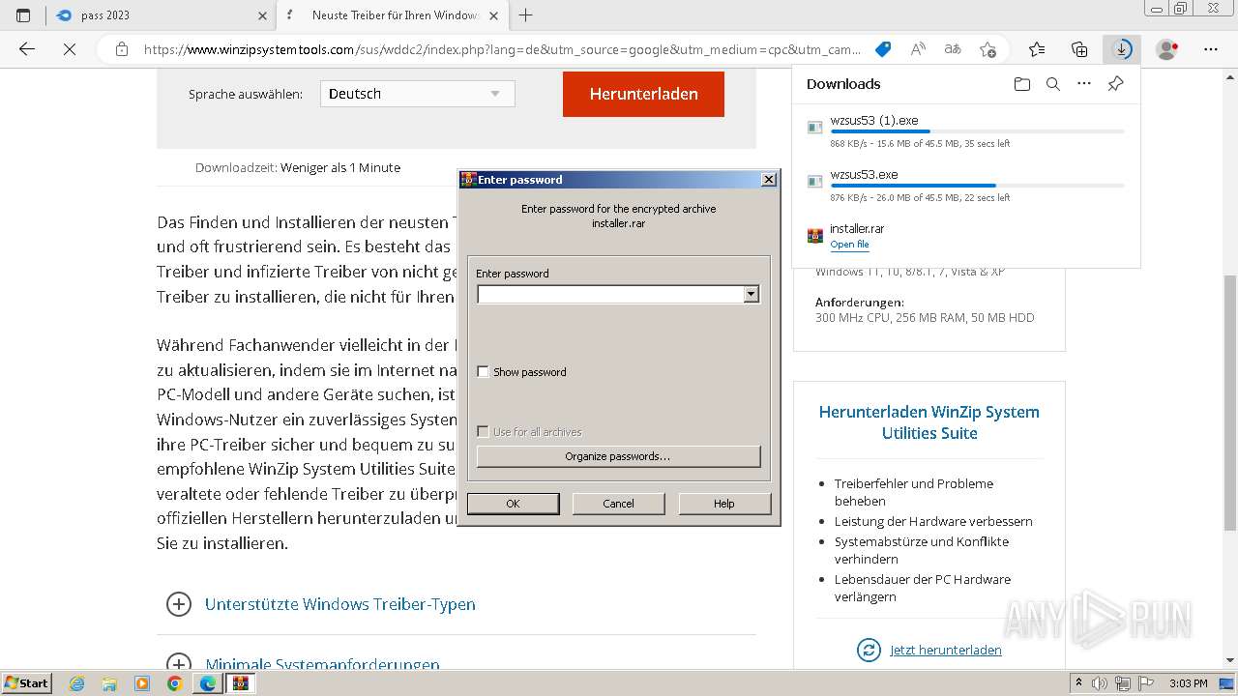Screen dimensions: 1238x696
Task: Close the Enter password dialog
Action: coord(769,179)
